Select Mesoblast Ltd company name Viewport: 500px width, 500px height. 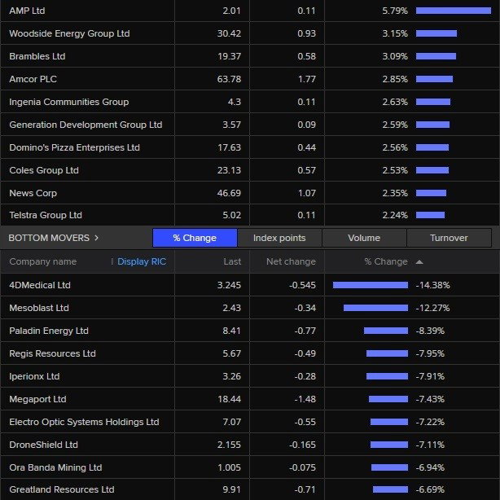(x=39, y=308)
